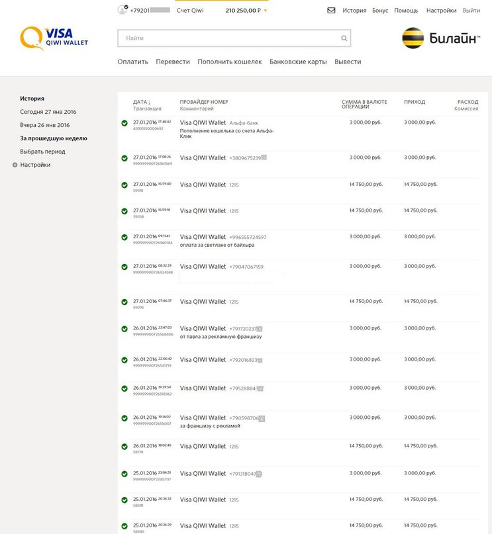
Task: Sort by ДАТА column header
Action: tap(142, 102)
